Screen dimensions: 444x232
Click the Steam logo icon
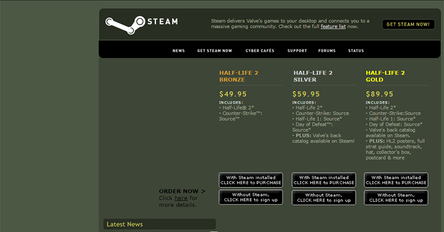click(x=125, y=23)
